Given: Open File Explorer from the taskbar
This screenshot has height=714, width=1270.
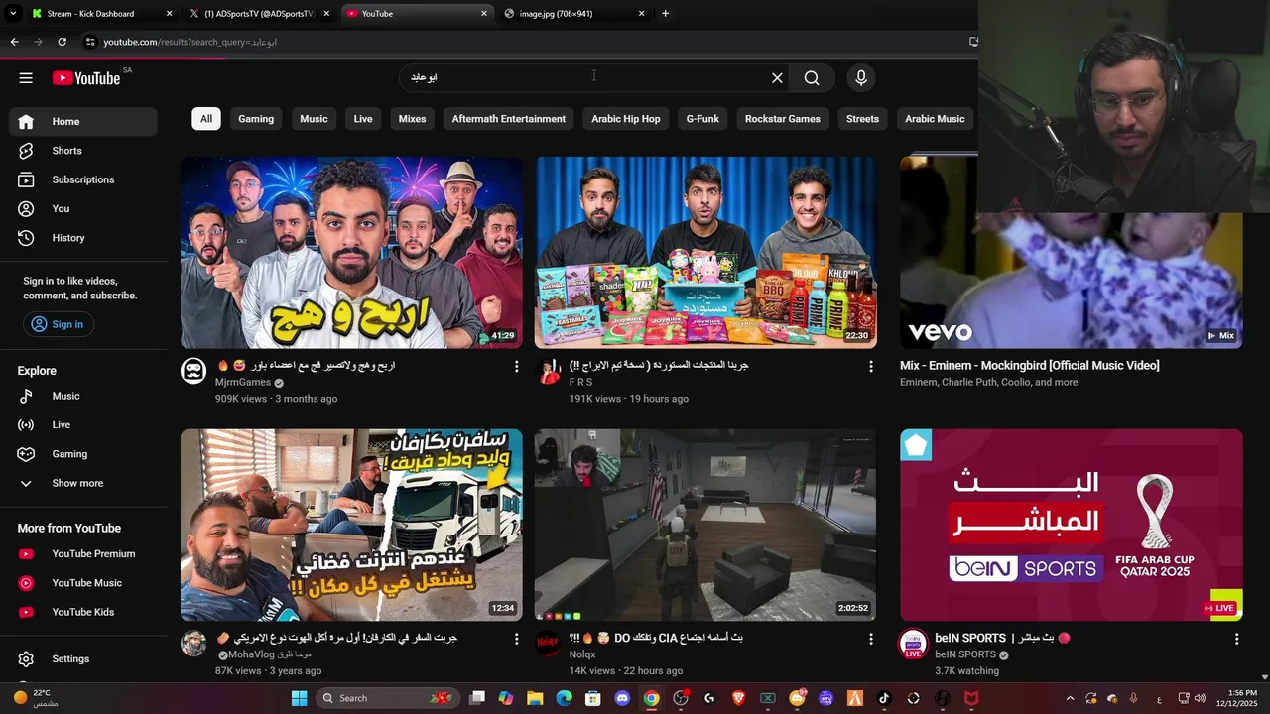Looking at the screenshot, I should (x=535, y=698).
